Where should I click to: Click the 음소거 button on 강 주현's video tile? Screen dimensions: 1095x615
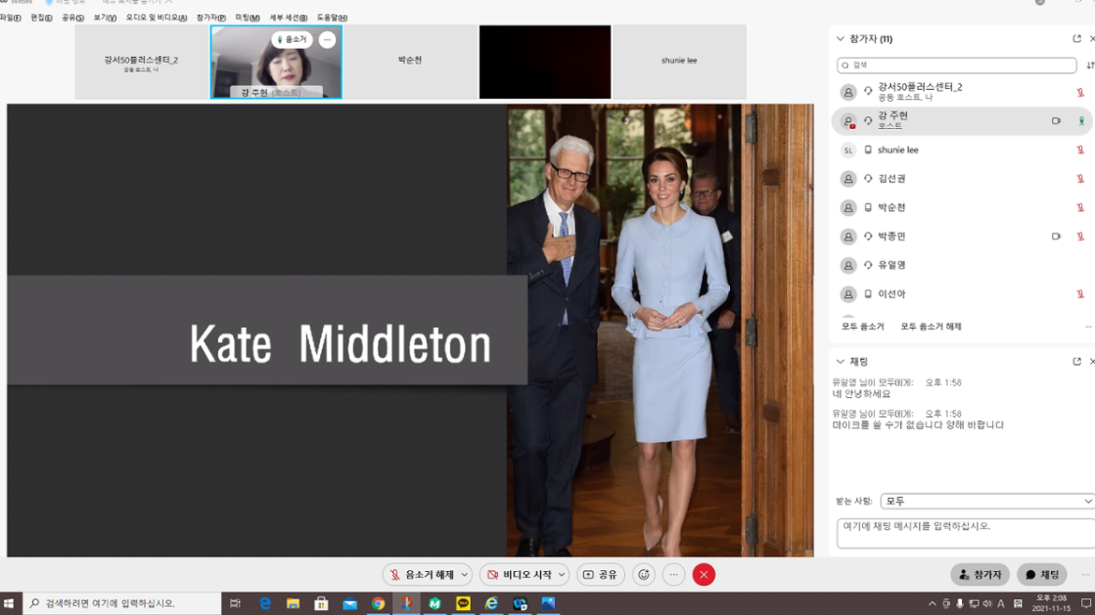click(x=292, y=40)
